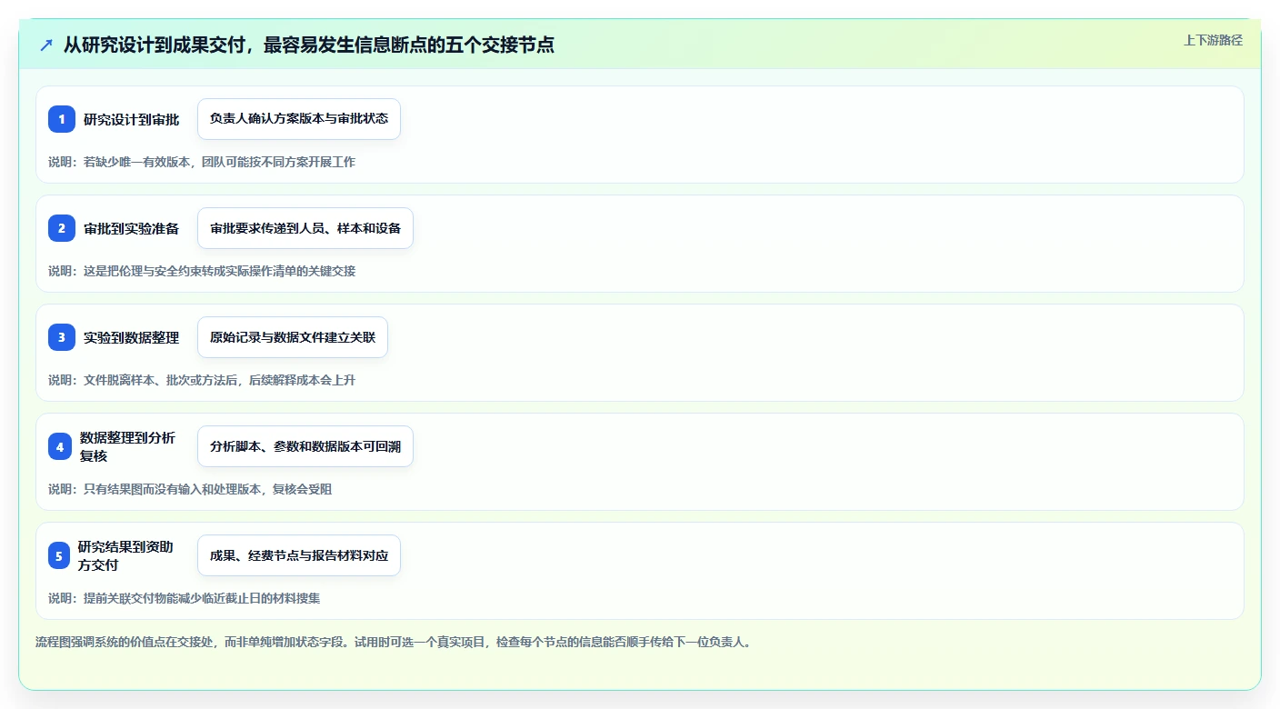Click the note about 伦理与安全约束
This screenshot has width=1280, height=709.
[x=202, y=271]
